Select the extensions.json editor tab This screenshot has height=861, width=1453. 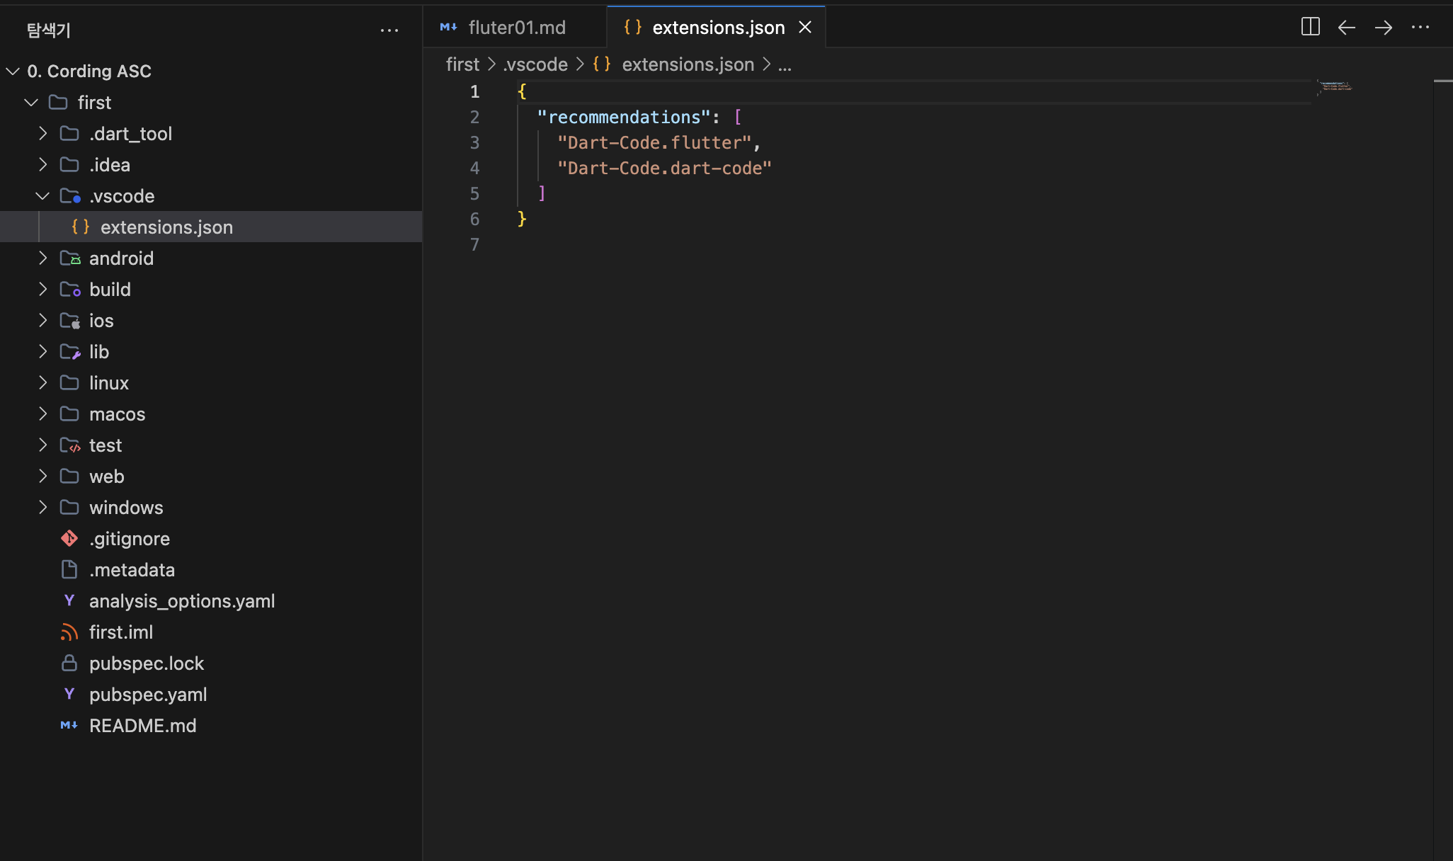tap(717, 28)
